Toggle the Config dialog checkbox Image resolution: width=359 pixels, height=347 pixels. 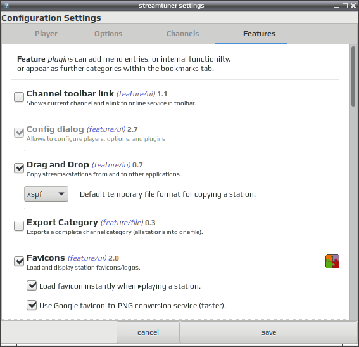[19, 133]
